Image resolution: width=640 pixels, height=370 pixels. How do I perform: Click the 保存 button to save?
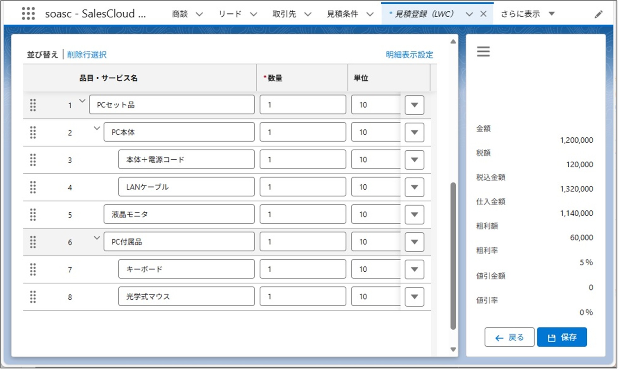click(x=562, y=337)
